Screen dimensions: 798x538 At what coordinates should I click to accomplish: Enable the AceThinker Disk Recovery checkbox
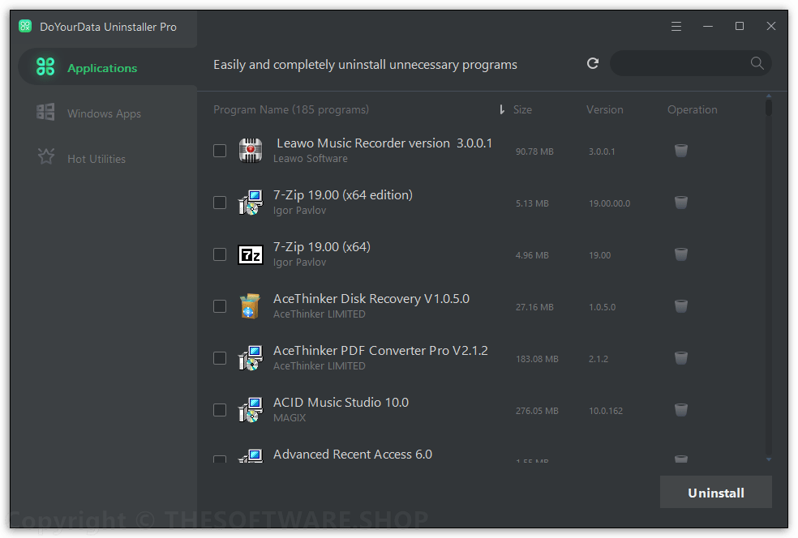220,306
